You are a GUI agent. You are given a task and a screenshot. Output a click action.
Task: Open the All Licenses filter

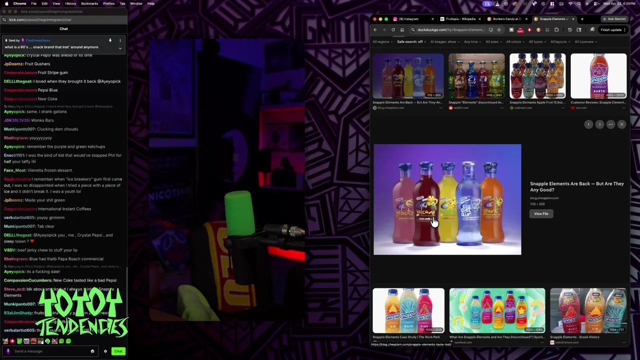pyautogui.click(x=585, y=42)
